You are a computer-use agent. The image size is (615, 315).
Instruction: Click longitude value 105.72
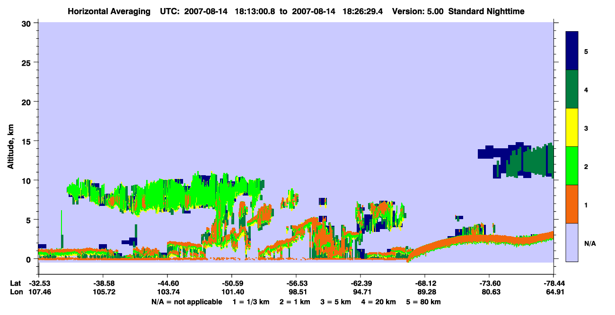(103, 292)
